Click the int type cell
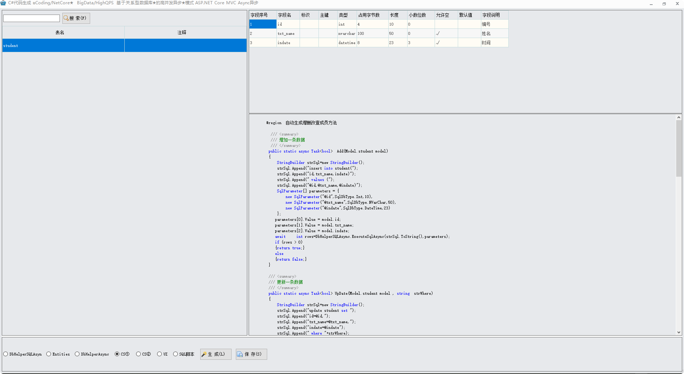 (x=347, y=24)
